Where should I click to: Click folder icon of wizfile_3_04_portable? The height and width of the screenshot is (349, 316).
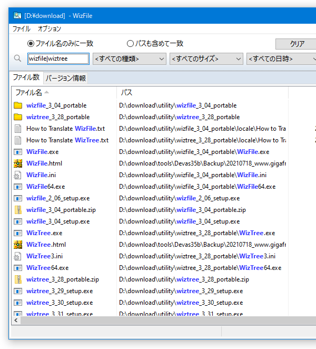pyautogui.click(x=18, y=105)
